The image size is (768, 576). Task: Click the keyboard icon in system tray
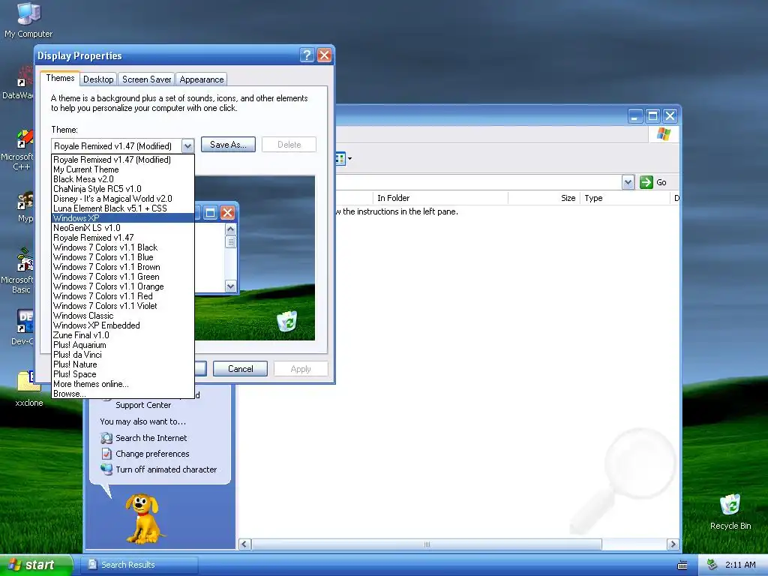pos(682,565)
